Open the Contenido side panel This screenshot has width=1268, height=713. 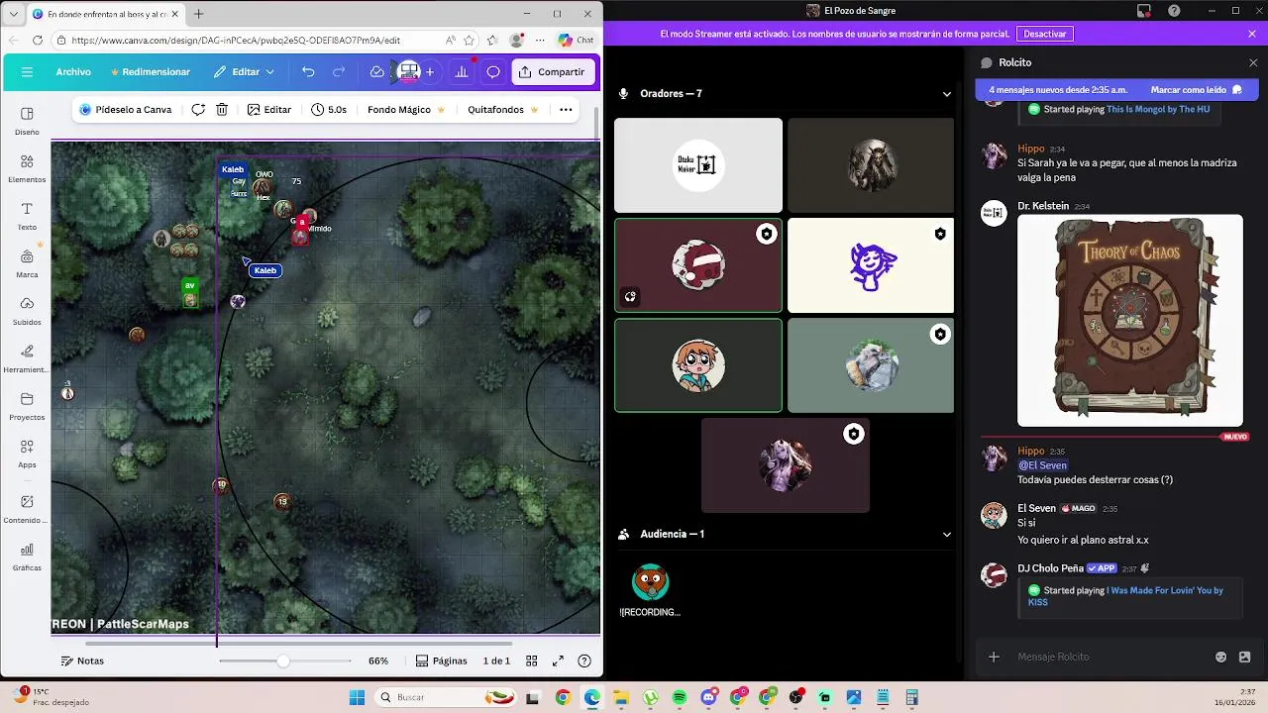(27, 509)
